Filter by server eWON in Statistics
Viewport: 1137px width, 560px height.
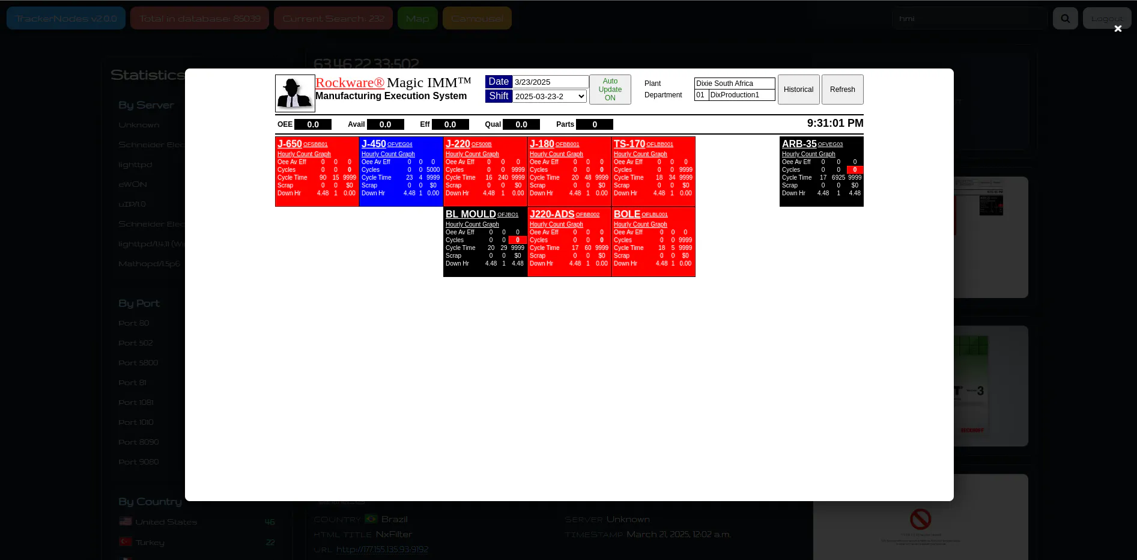[x=133, y=184]
